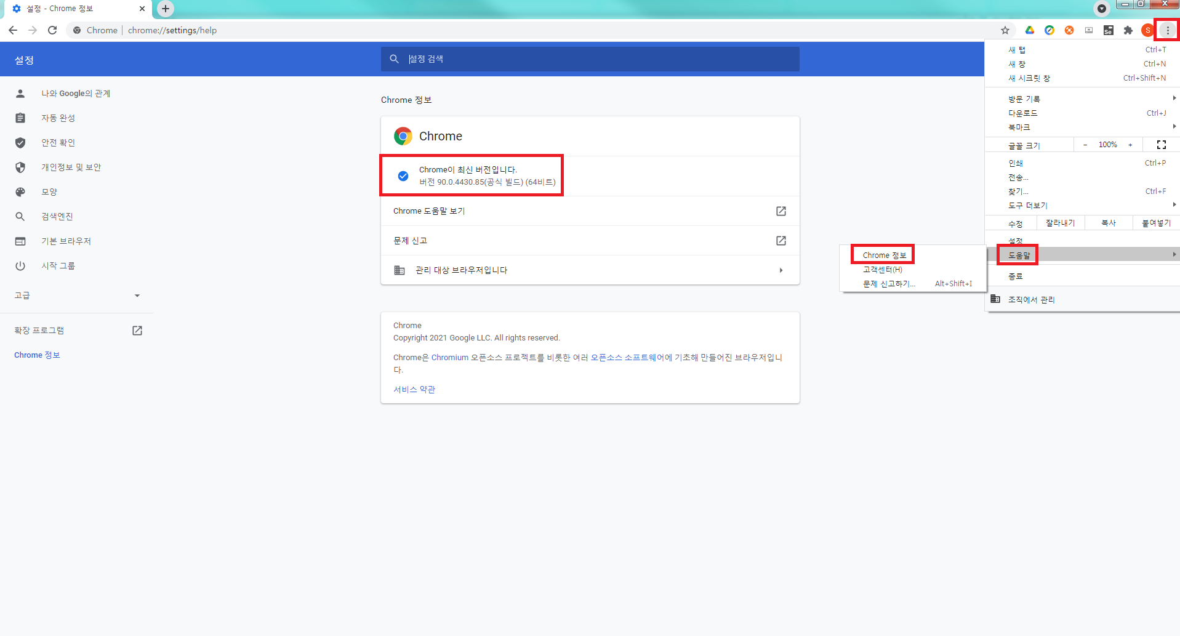Click 조직에서 관리 menu entry
Screen dimensions: 1180x636
[1082, 300]
